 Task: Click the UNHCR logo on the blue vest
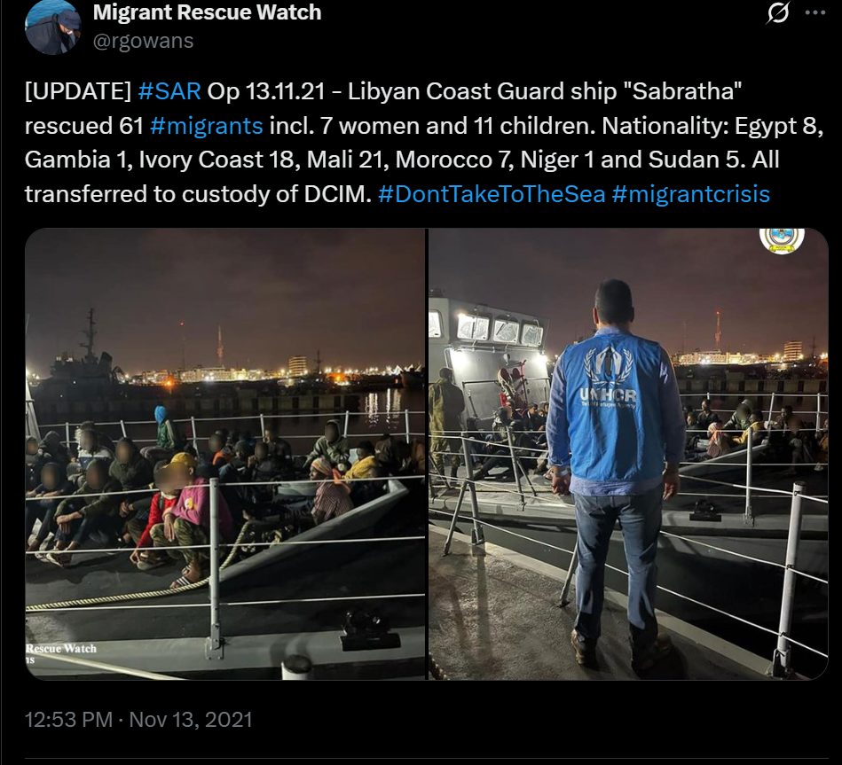click(609, 377)
